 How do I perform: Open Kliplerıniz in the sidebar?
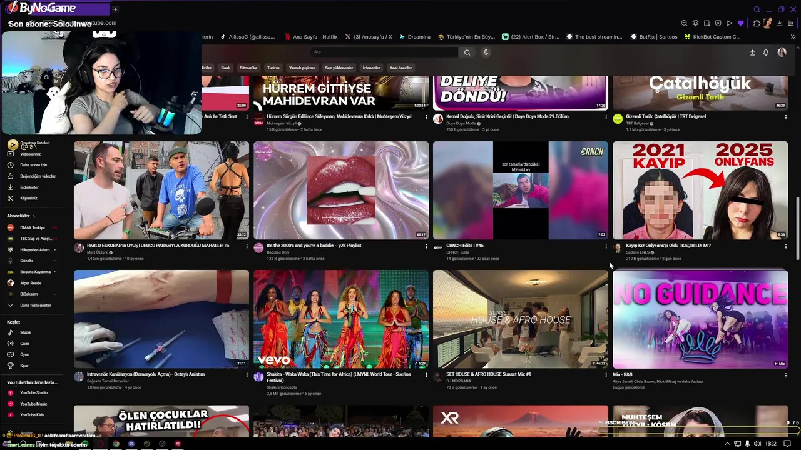[28, 198]
